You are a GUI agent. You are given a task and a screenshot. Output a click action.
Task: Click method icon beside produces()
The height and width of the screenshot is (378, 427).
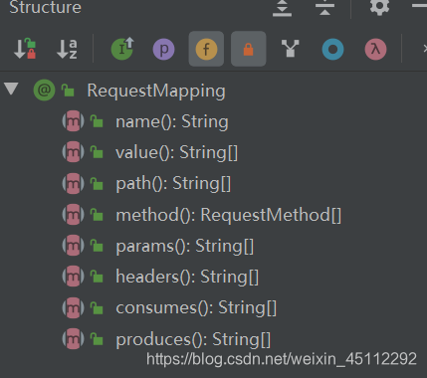pyautogui.click(x=73, y=339)
